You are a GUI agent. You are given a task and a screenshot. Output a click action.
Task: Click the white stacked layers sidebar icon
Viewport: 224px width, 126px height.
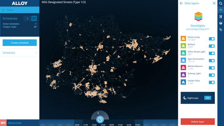coord(221,23)
